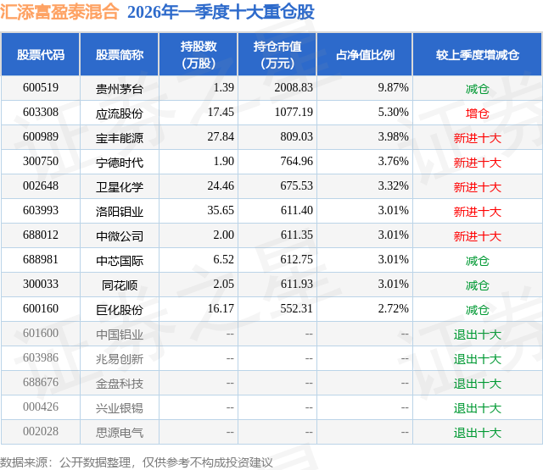Screen dimensions: 543x470
Task: Click 减仓 status for 同花顺
Action: click(x=477, y=285)
